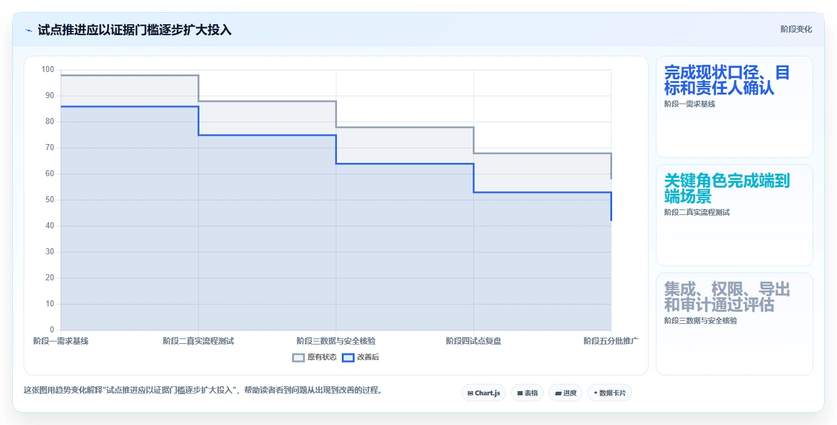Click the table icon in 表格 chip

click(x=520, y=394)
